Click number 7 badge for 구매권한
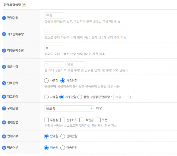The image size is (177, 156). 4,108
